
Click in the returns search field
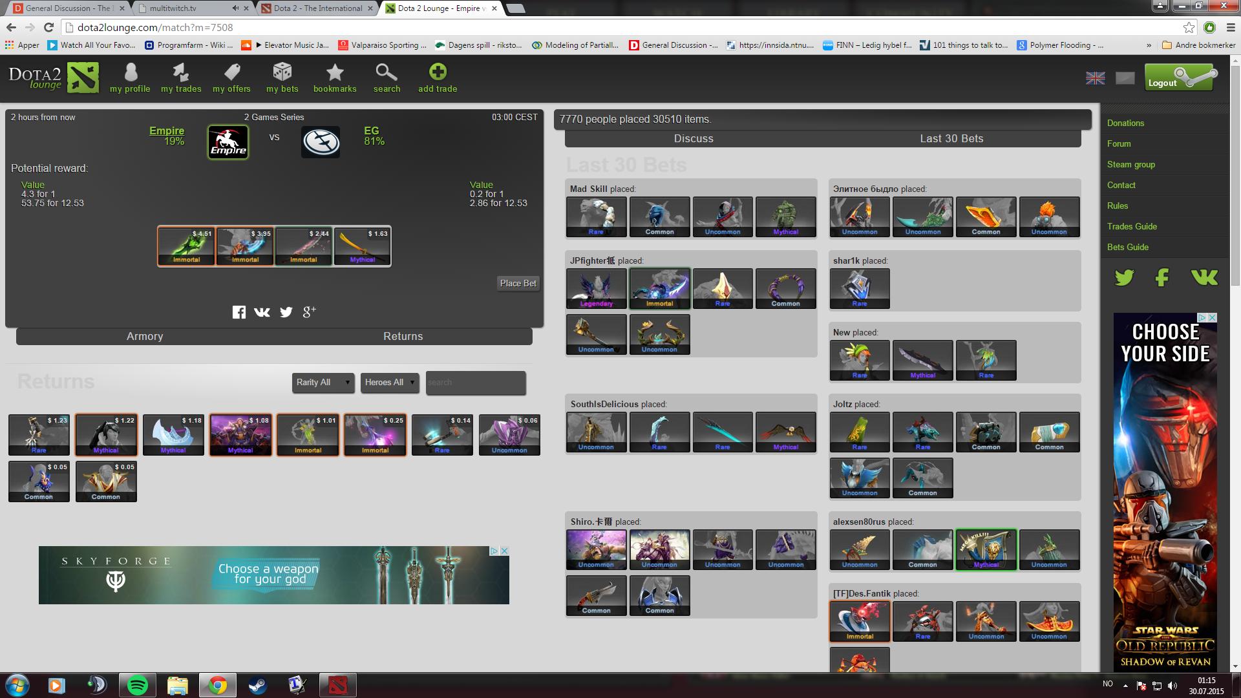(x=476, y=383)
